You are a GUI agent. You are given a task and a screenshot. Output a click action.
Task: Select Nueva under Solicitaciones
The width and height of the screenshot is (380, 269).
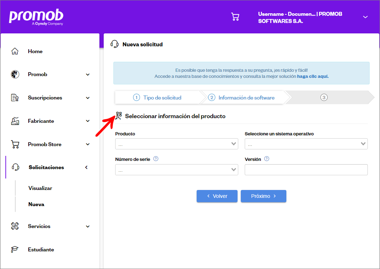click(x=36, y=204)
